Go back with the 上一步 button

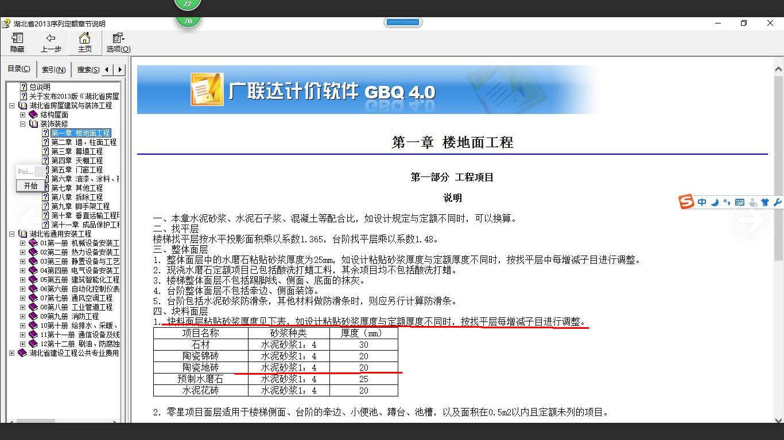coord(51,42)
